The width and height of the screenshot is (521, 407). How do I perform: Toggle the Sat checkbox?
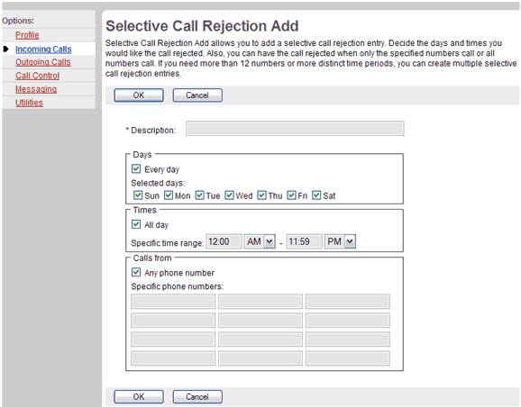[x=316, y=194]
